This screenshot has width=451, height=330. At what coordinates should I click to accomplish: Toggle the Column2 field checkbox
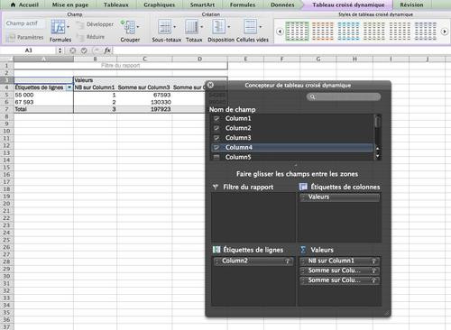(x=216, y=128)
